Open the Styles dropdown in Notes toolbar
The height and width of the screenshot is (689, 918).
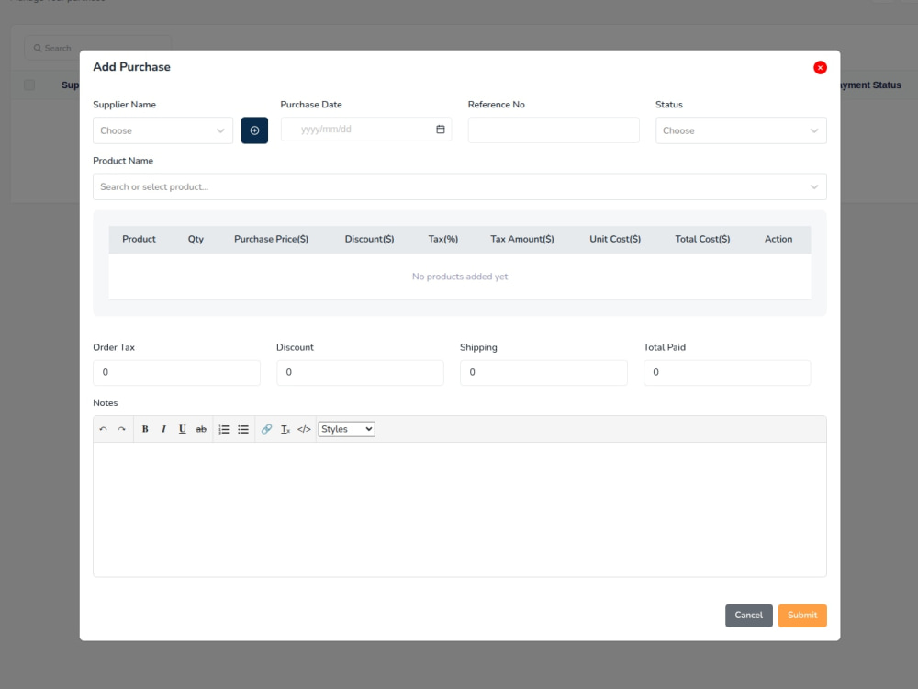[x=347, y=429]
